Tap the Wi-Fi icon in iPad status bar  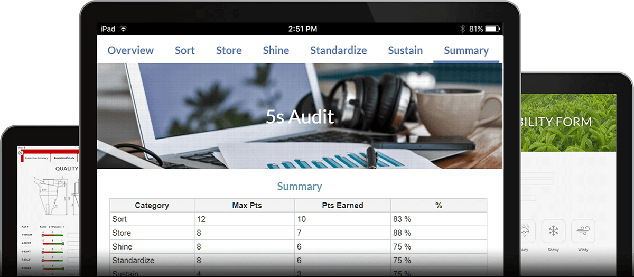click(x=124, y=29)
